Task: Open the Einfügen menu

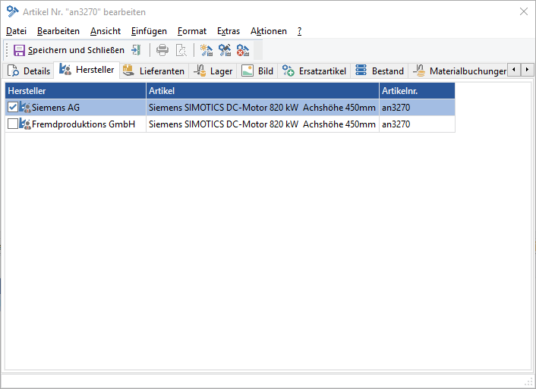Action: pyautogui.click(x=149, y=31)
